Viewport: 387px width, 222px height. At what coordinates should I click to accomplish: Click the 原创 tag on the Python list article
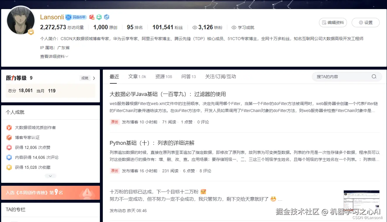coord(114,171)
